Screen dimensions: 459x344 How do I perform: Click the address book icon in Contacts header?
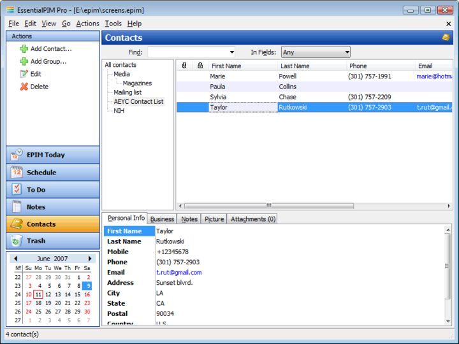pos(446,37)
